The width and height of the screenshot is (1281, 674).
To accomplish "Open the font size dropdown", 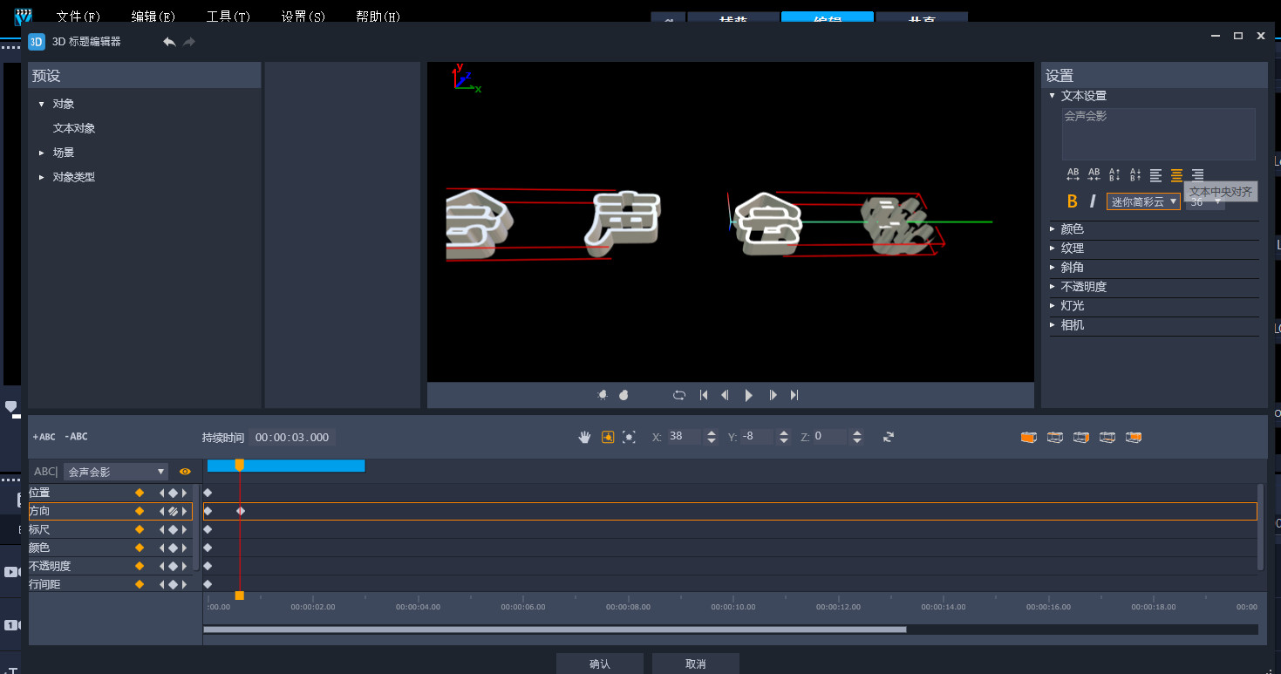I will 1206,201.
